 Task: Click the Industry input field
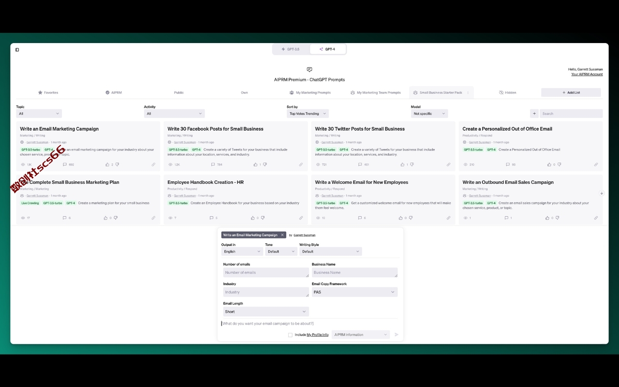[x=266, y=292]
